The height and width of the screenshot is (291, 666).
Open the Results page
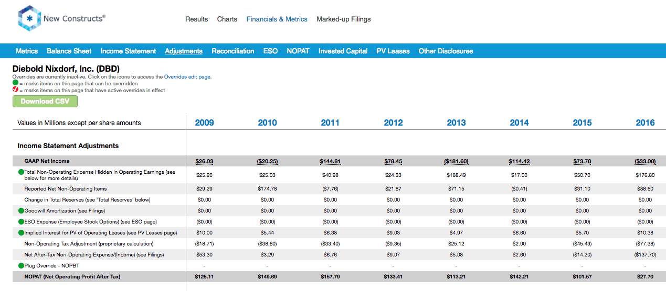[x=197, y=19]
